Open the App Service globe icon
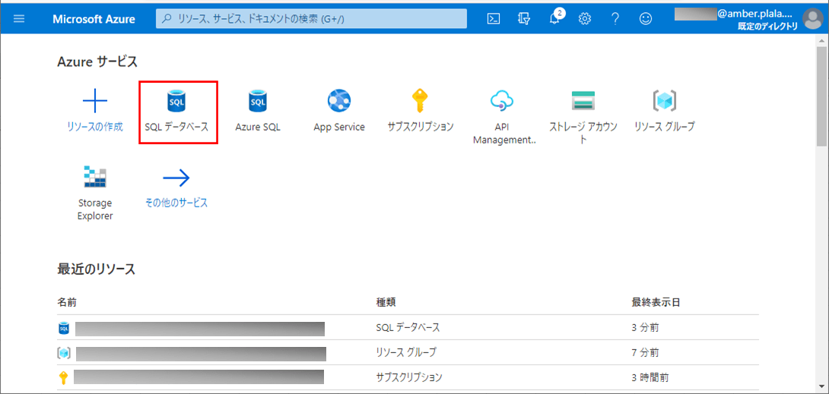The height and width of the screenshot is (394, 829). tap(339, 100)
